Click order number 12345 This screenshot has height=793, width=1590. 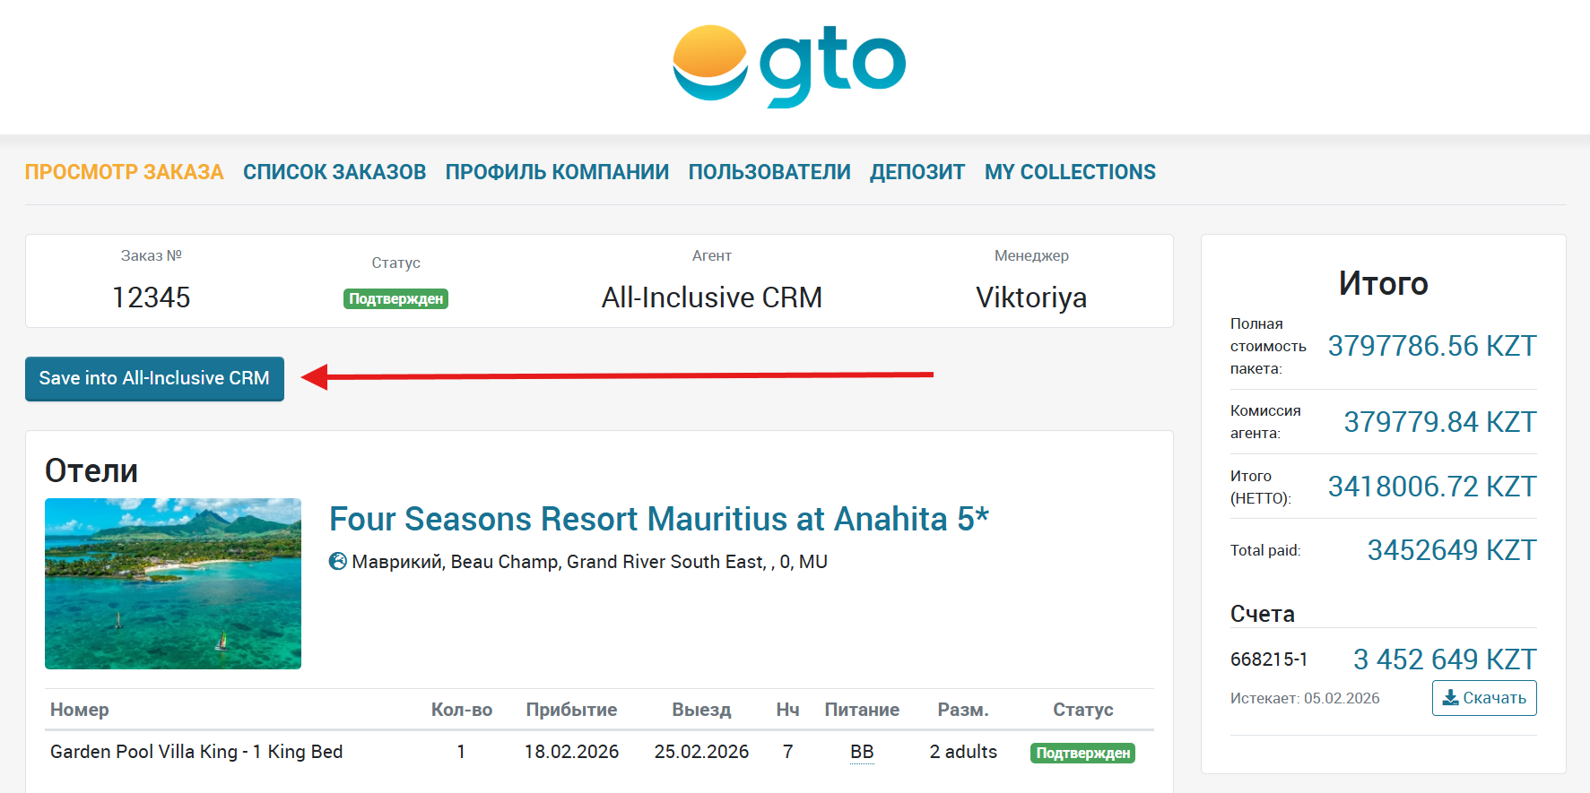tap(152, 297)
